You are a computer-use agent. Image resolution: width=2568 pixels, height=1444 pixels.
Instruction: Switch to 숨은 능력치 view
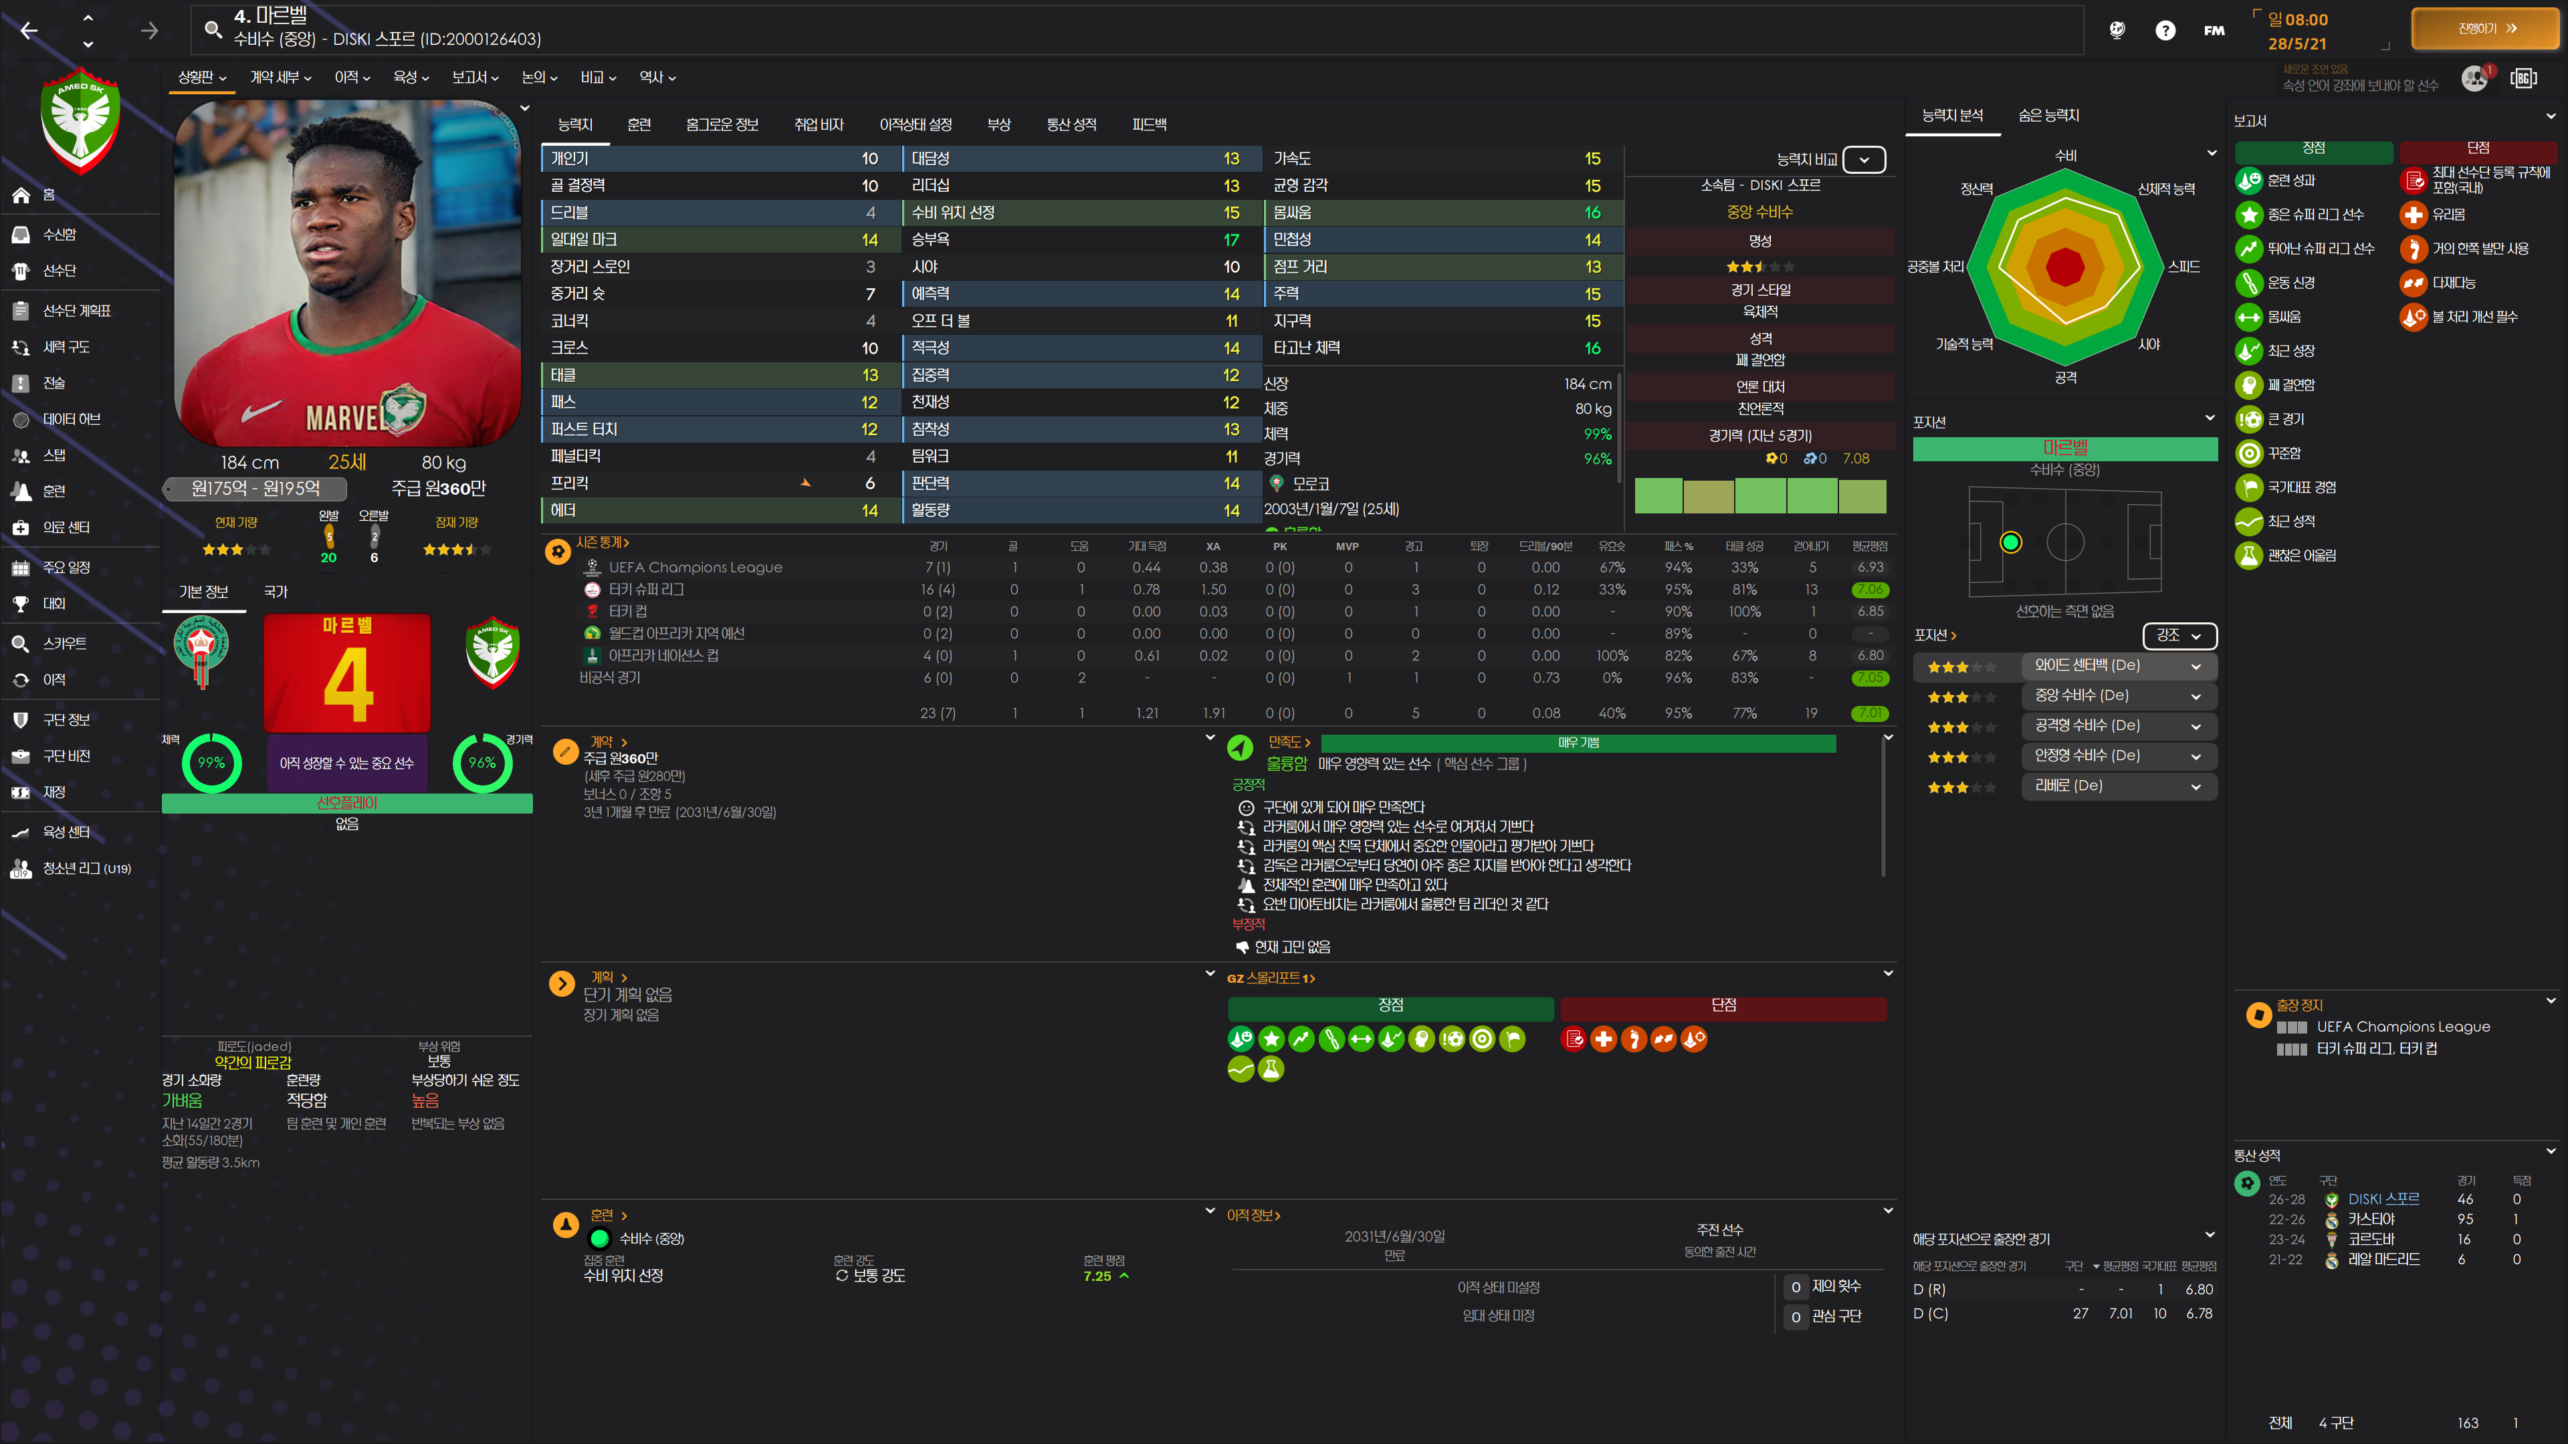[x=2048, y=116]
